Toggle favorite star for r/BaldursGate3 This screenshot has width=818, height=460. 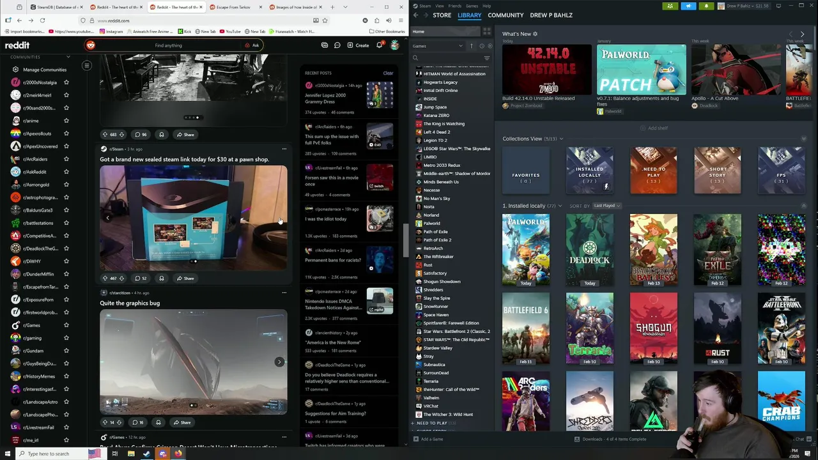tap(66, 210)
